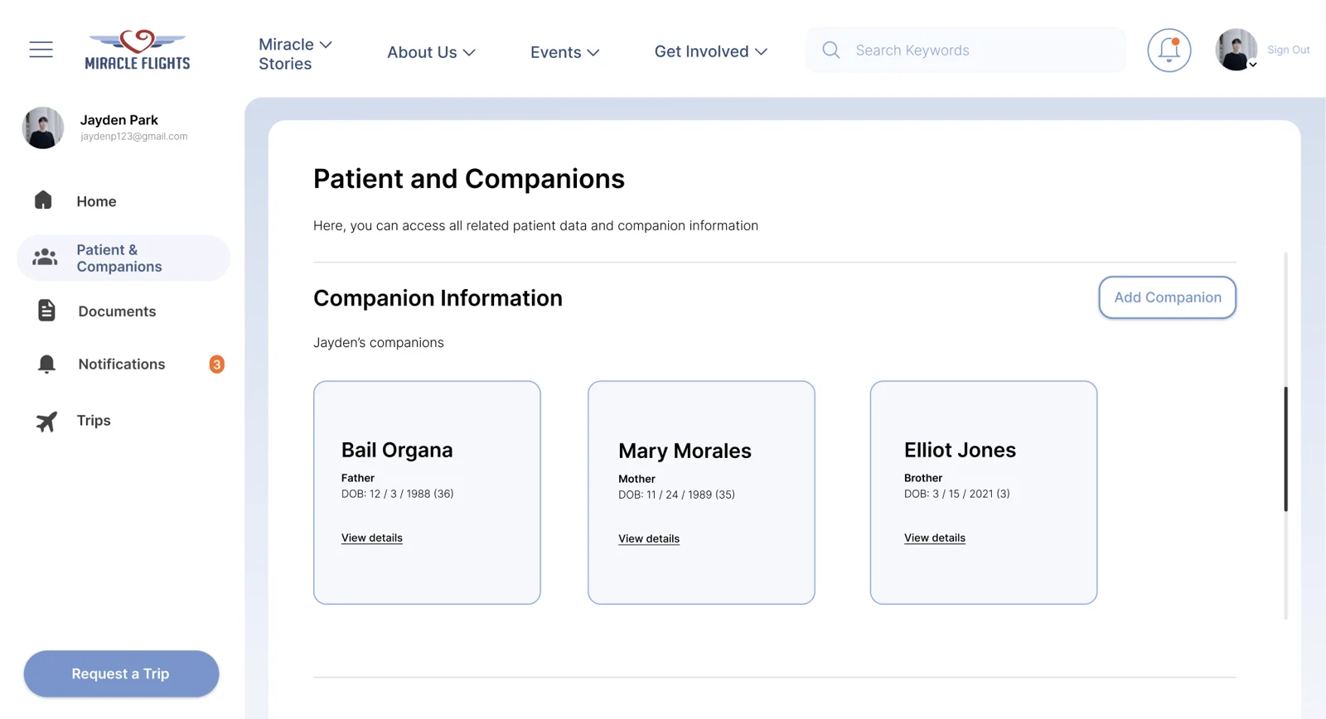The image size is (1326, 719).
Task: Open Notifications in the sidebar
Action: 123,364
